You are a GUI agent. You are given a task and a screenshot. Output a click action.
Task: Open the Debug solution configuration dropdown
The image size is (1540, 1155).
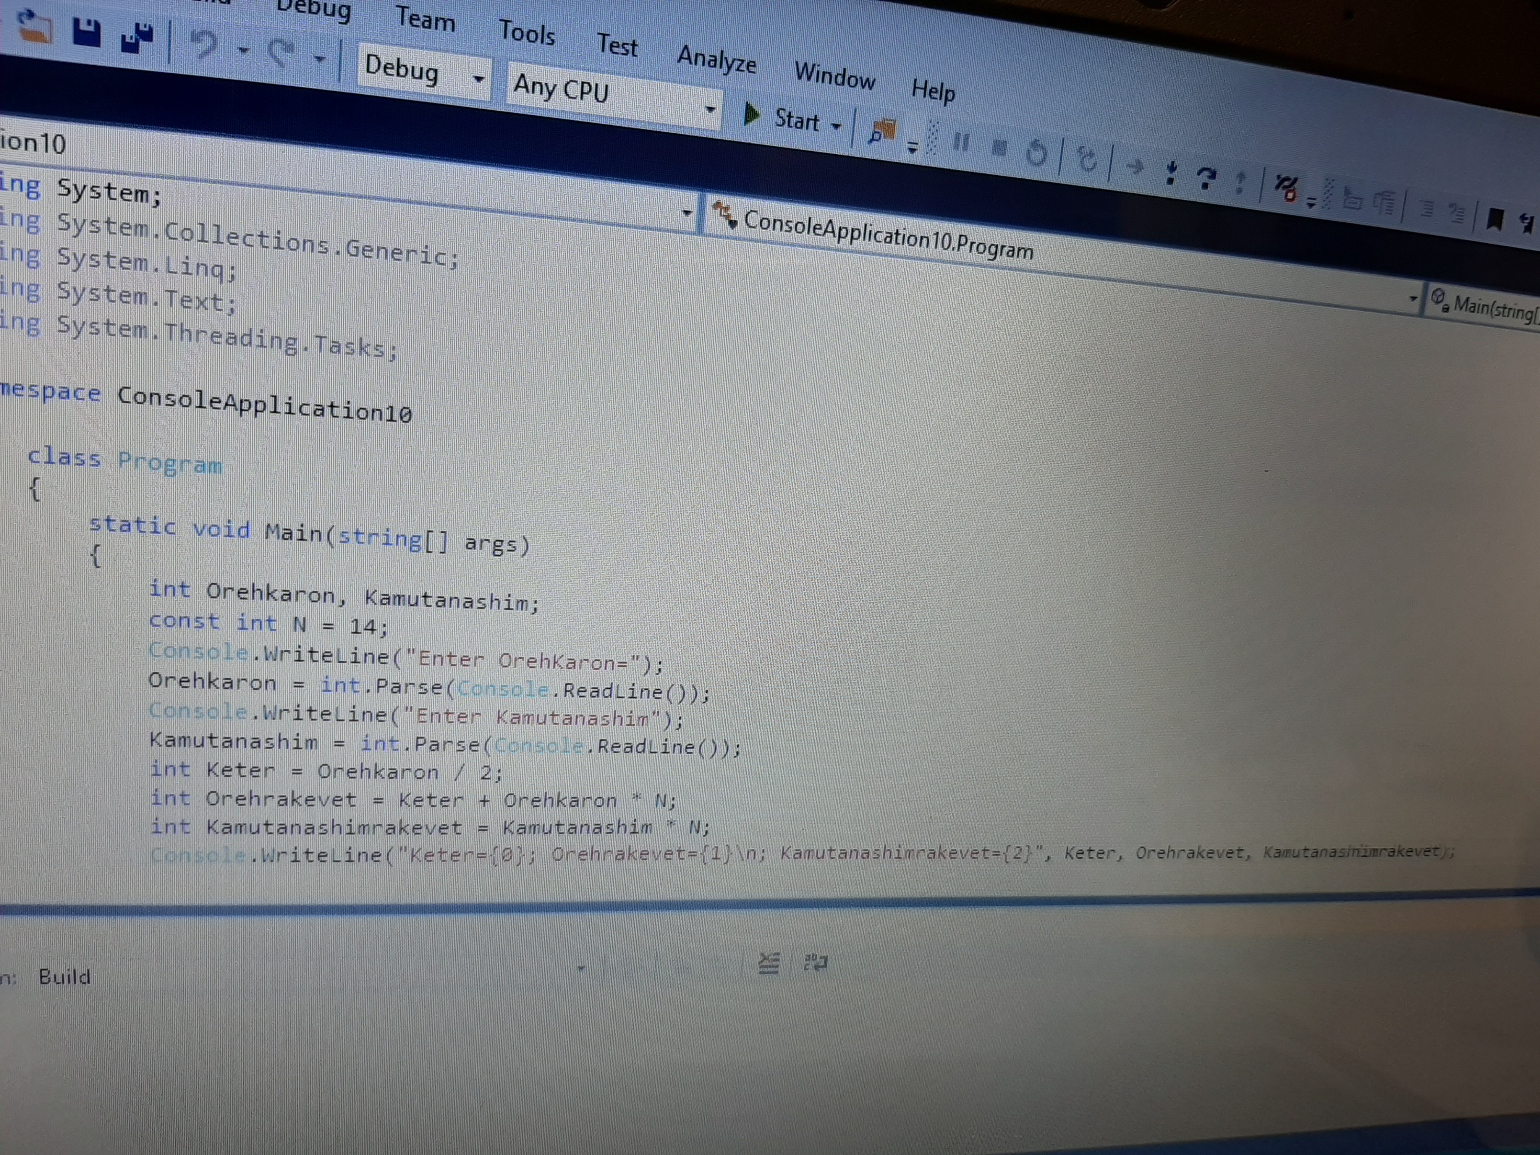click(423, 72)
